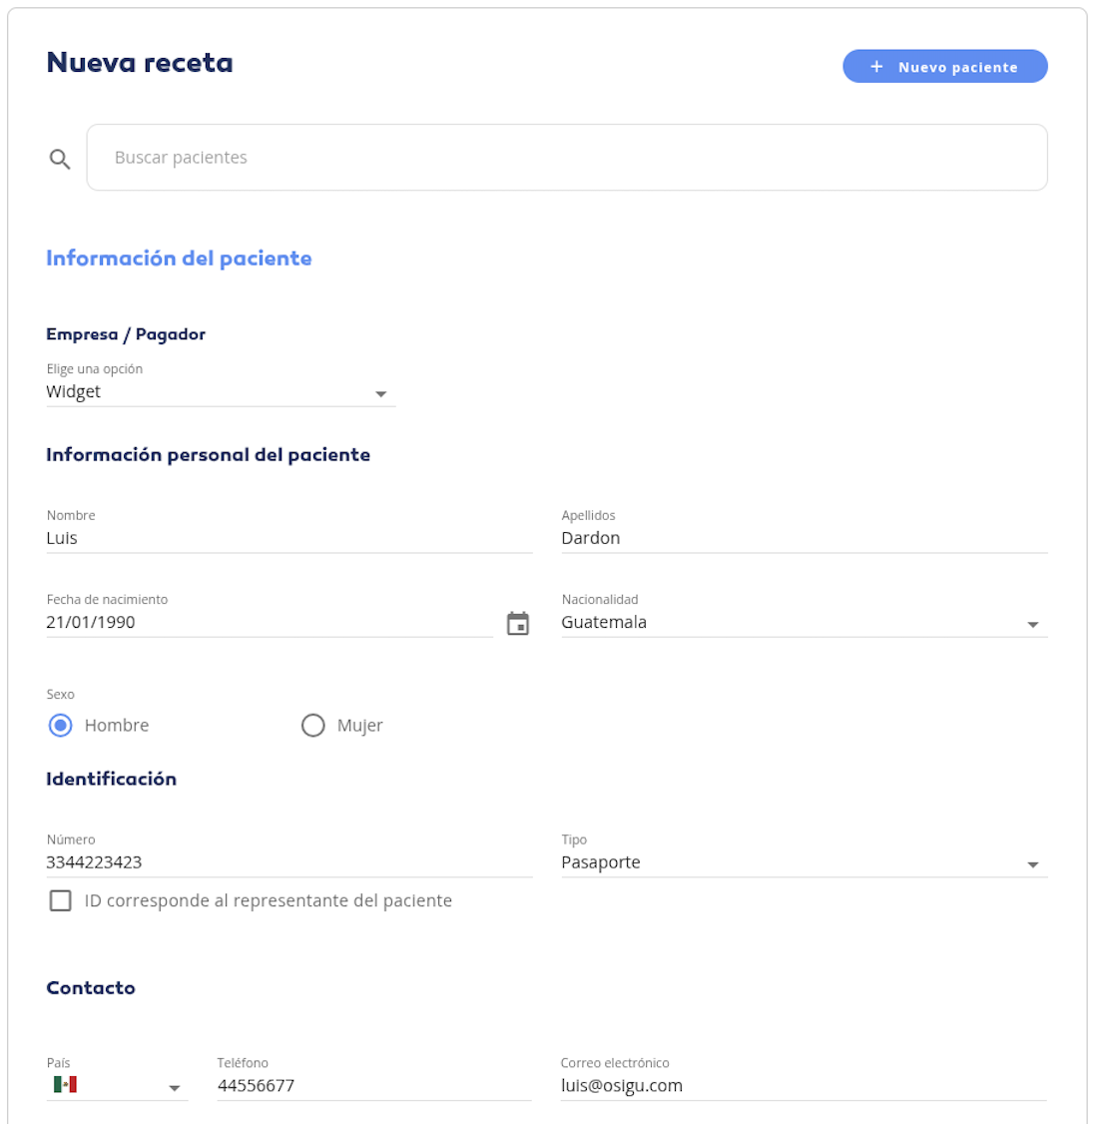Screen dimensions: 1098x1124
Task: Select the Mujer radio button
Action: point(312,726)
